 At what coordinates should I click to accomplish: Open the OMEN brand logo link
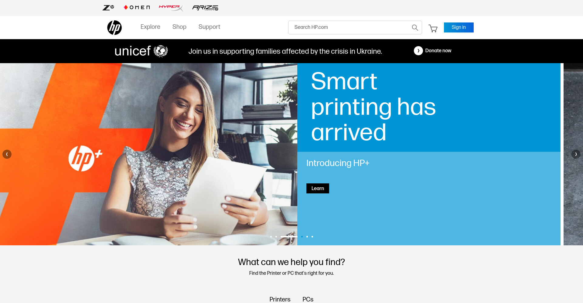click(137, 8)
